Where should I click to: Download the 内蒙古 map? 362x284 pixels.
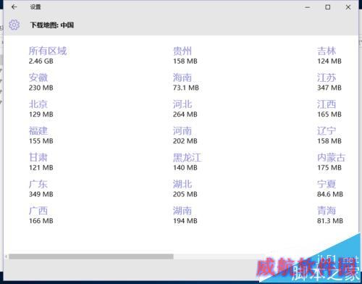tap(331, 162)
